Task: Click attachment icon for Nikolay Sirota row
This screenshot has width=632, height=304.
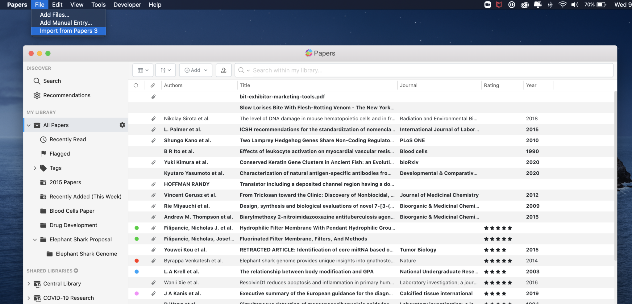Action: (153, 119)
